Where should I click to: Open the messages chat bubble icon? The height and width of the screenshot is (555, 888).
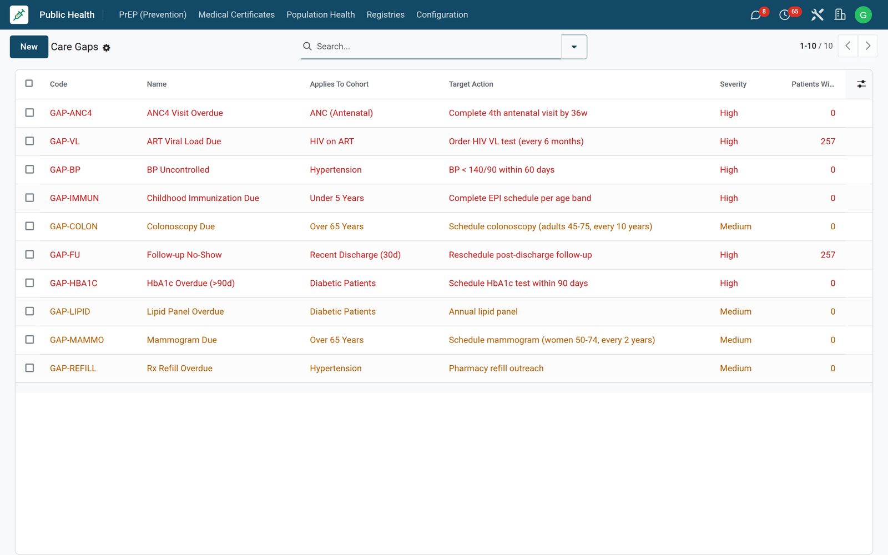tap(755, 15)
